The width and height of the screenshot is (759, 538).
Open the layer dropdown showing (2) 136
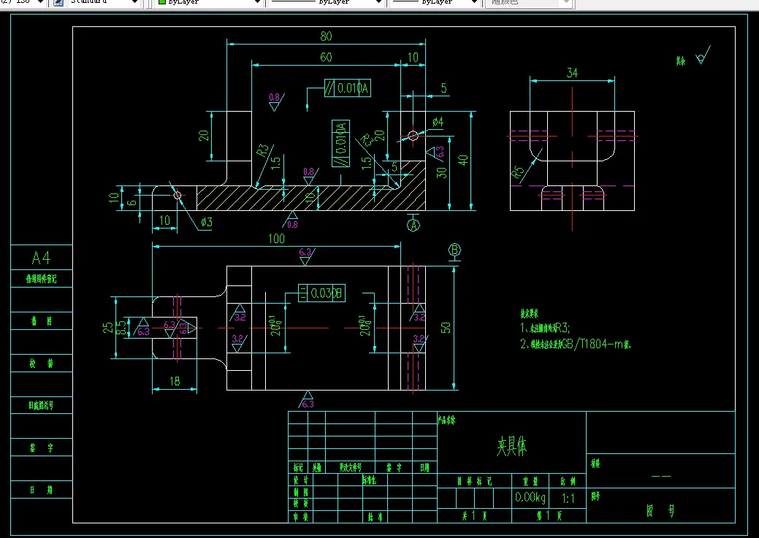pyautogui.click(x=22, y=3)
